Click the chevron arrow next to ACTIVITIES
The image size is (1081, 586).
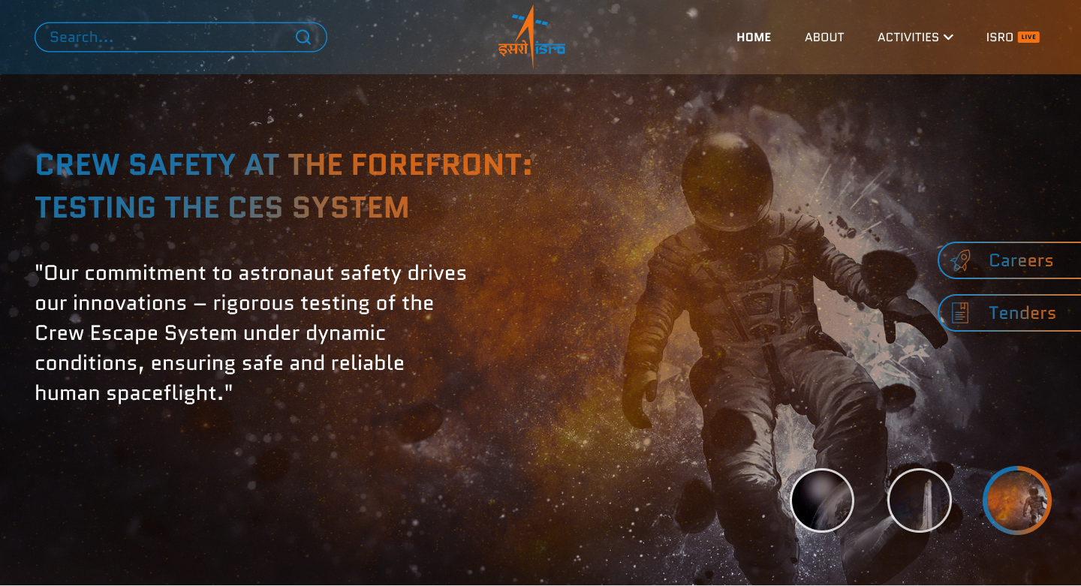948,37
